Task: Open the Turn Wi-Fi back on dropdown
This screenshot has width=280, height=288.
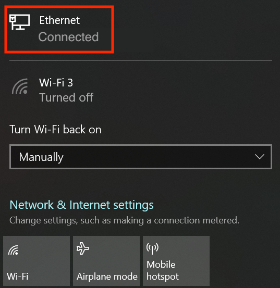Action: pyautogui.click(x=141, y=157)
